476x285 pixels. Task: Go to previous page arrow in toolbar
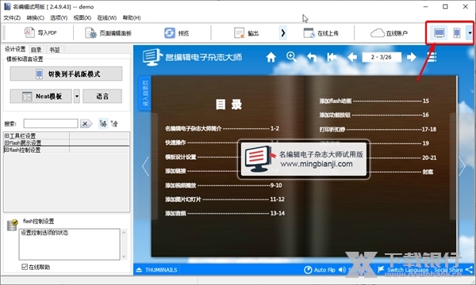point(352,57)
